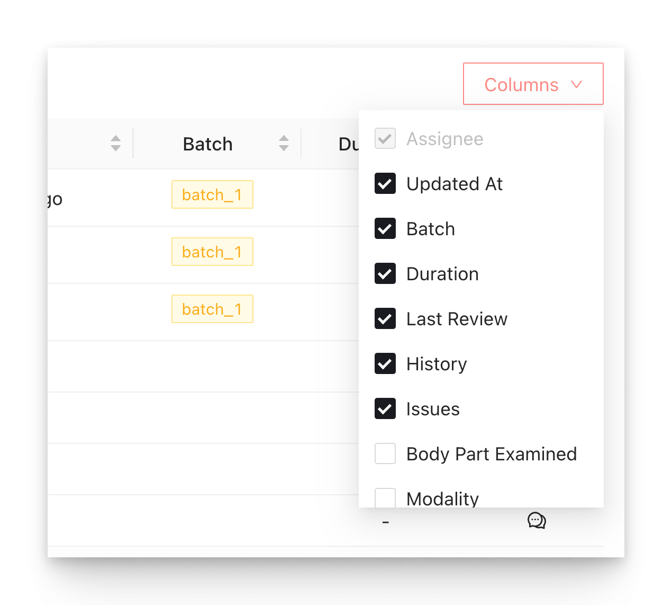Uncheck the Batch column checkbox
This screenshot has width=672, height=605.
pos(385,229)
